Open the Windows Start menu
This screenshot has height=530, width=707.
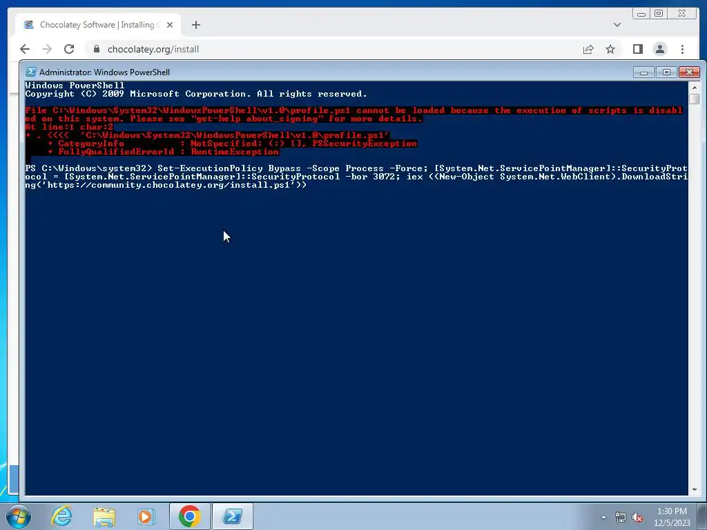click(x=19, y=516)
